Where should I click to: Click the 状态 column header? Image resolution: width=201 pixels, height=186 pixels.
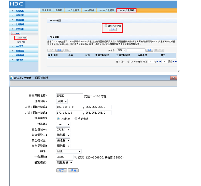click(88, 55)
